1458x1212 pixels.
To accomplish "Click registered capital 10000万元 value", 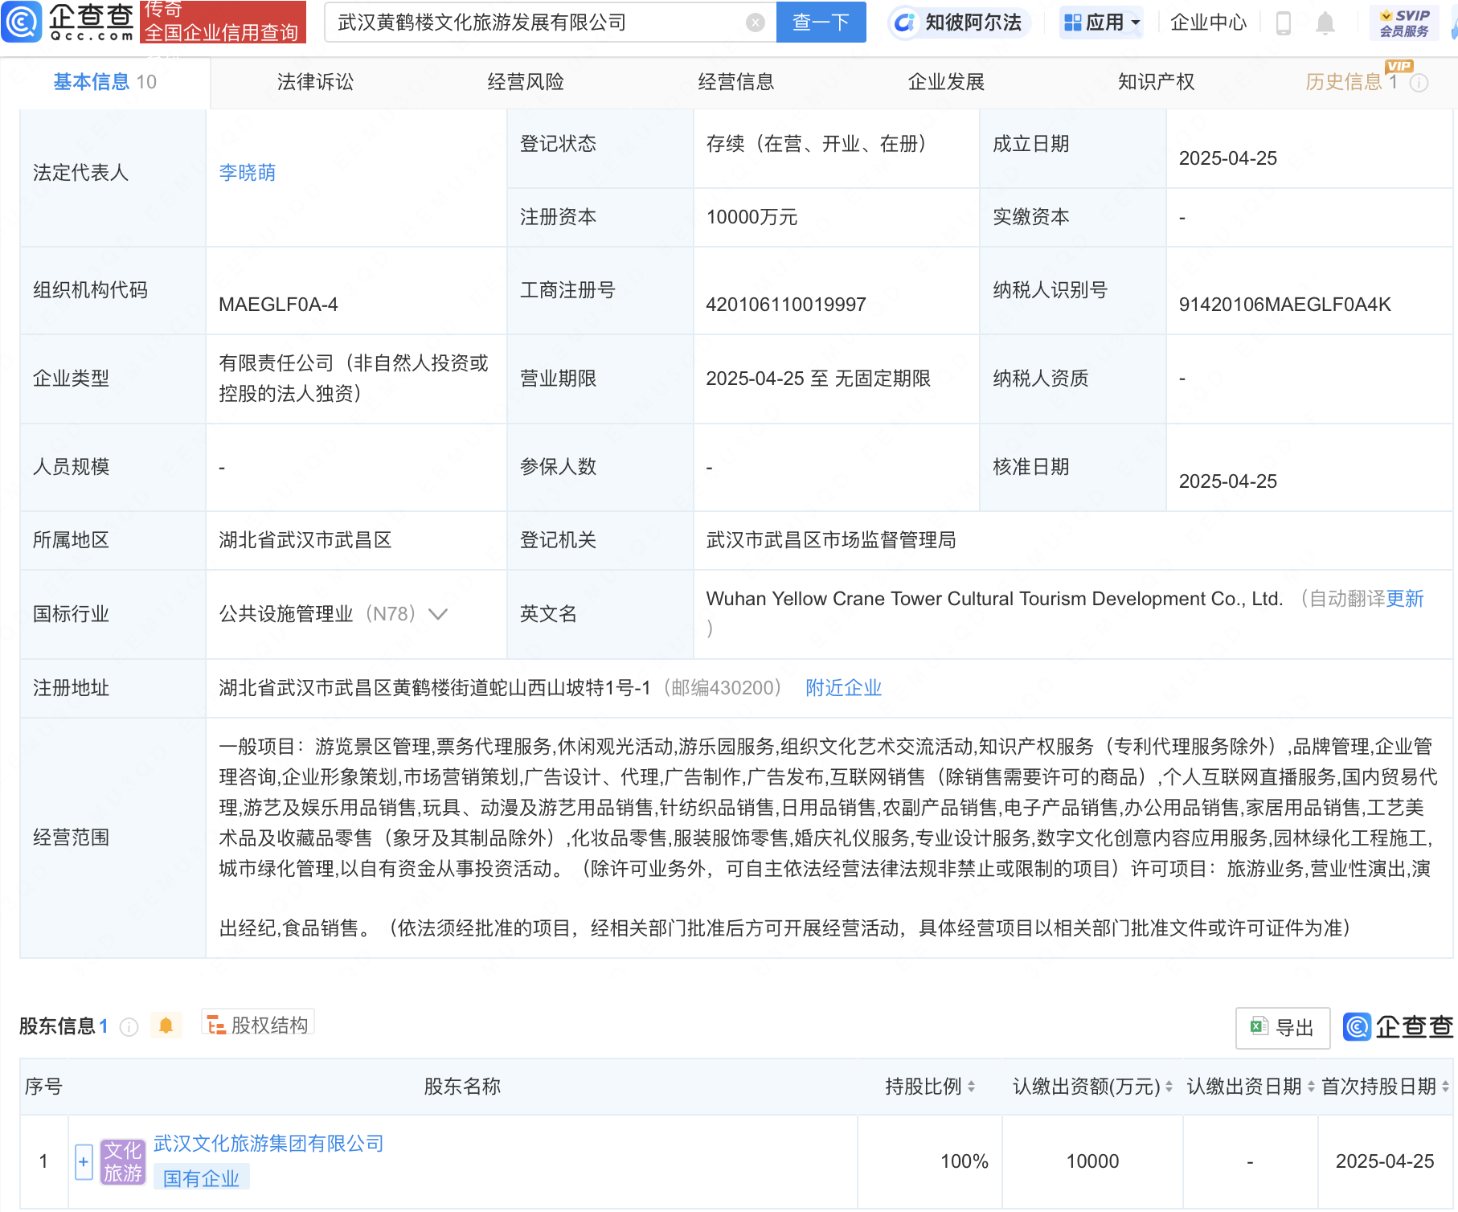I will point(752,217).
